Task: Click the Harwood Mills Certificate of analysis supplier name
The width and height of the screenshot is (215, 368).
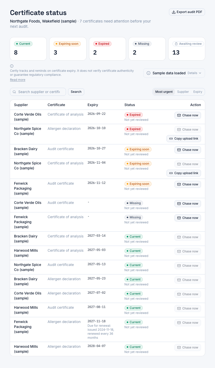Action: (26, 253)
